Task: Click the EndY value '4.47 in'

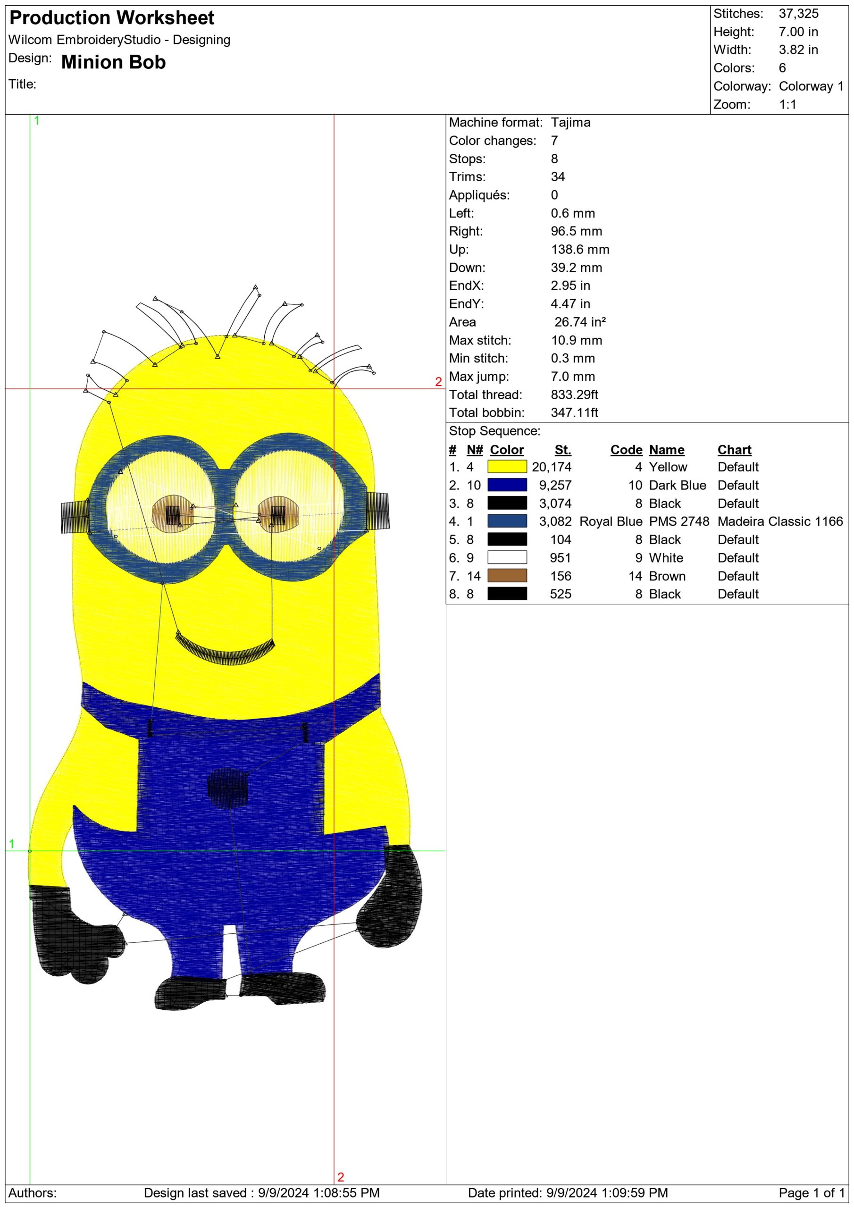Action: click(570, 303)
